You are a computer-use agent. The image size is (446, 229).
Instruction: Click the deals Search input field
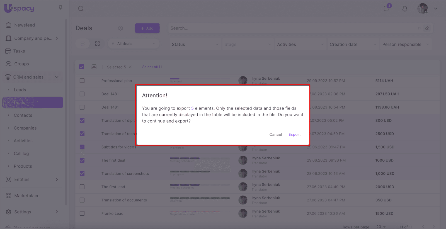(x=293, y=28)
